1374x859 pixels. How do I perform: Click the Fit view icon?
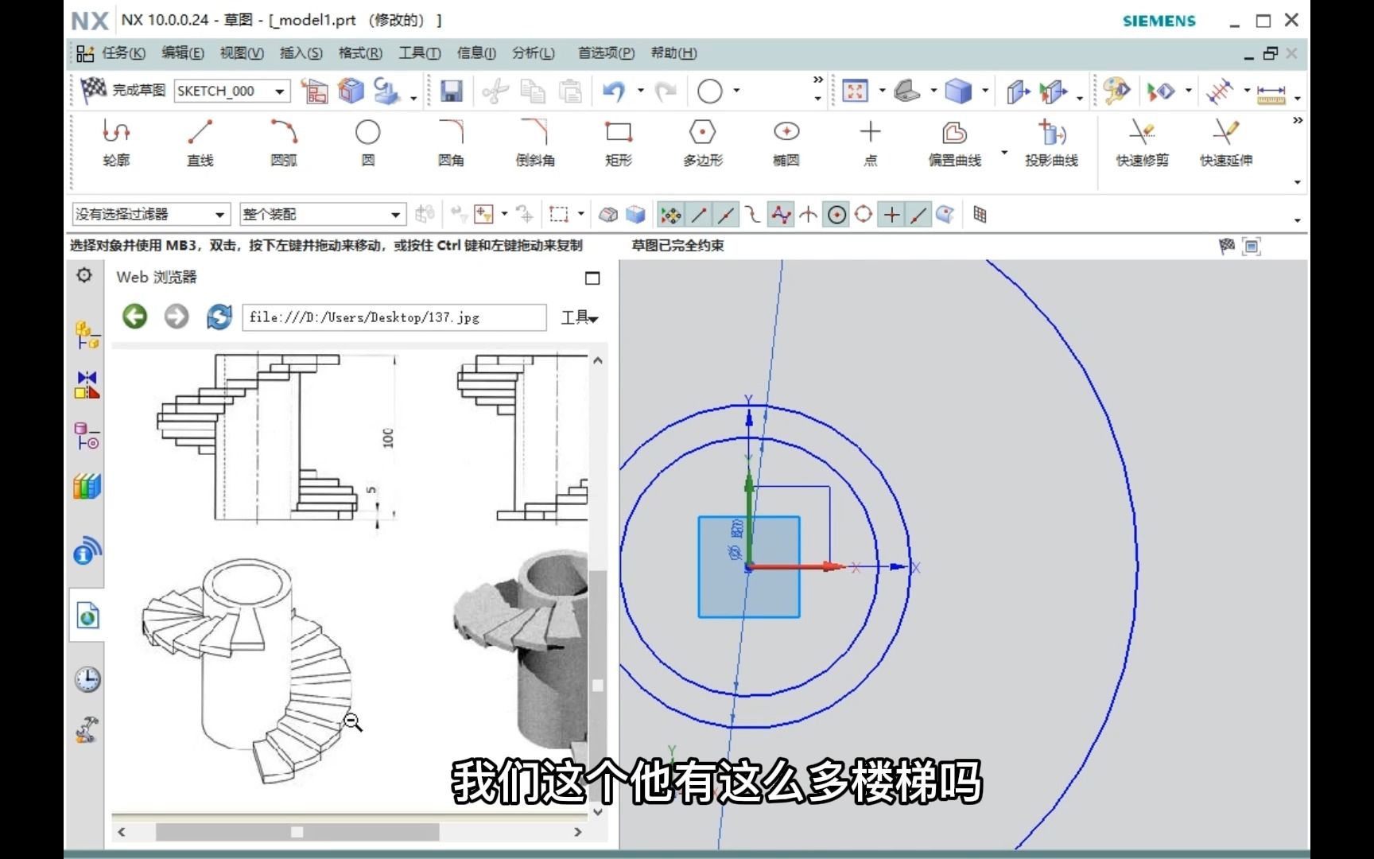point(855,91)
